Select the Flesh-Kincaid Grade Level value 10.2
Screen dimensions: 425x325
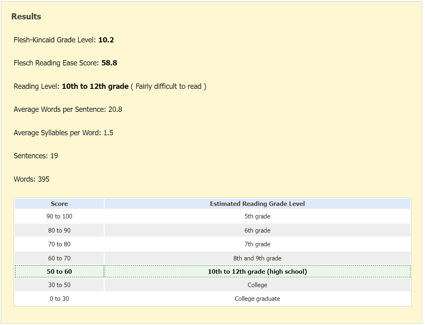click(x=106, y=40)
